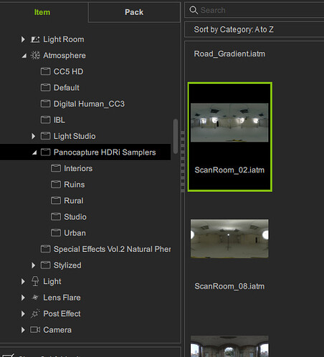The image size is (324, 357).
Task: Click the Interiors folder icon
Action: [x=56, y=168]
